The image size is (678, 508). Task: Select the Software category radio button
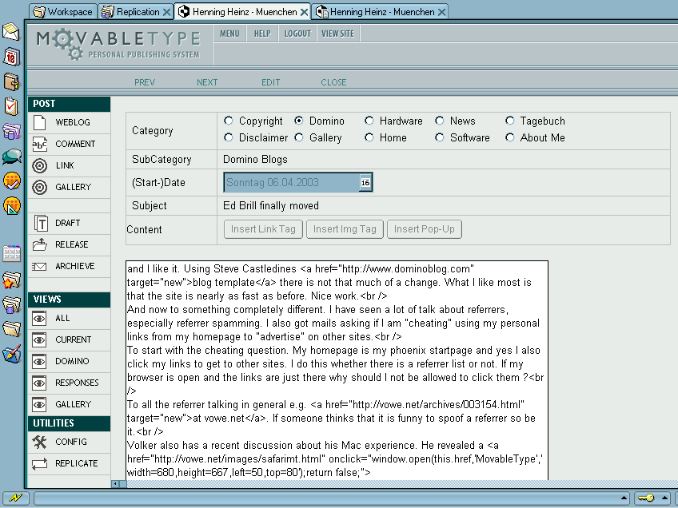(x=439, y=137)
